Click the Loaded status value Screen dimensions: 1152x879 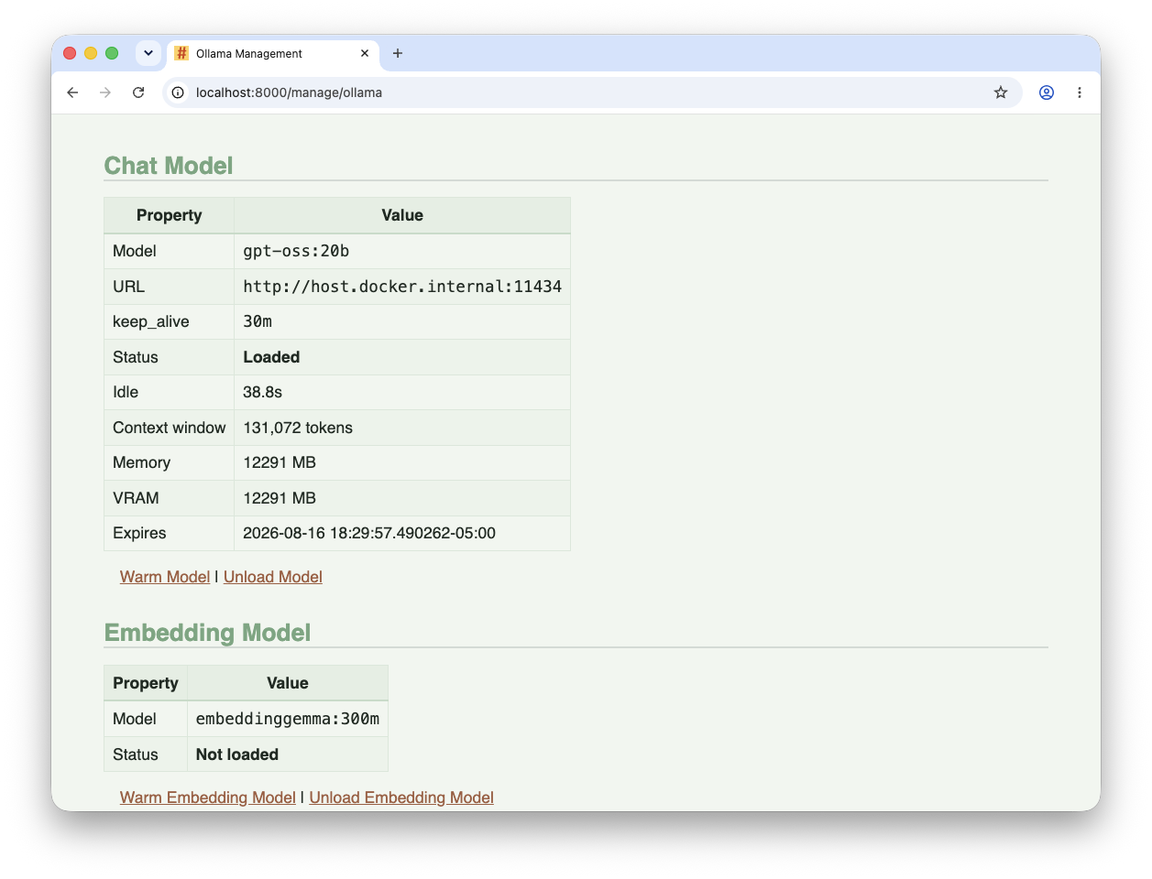pos(271,357)
